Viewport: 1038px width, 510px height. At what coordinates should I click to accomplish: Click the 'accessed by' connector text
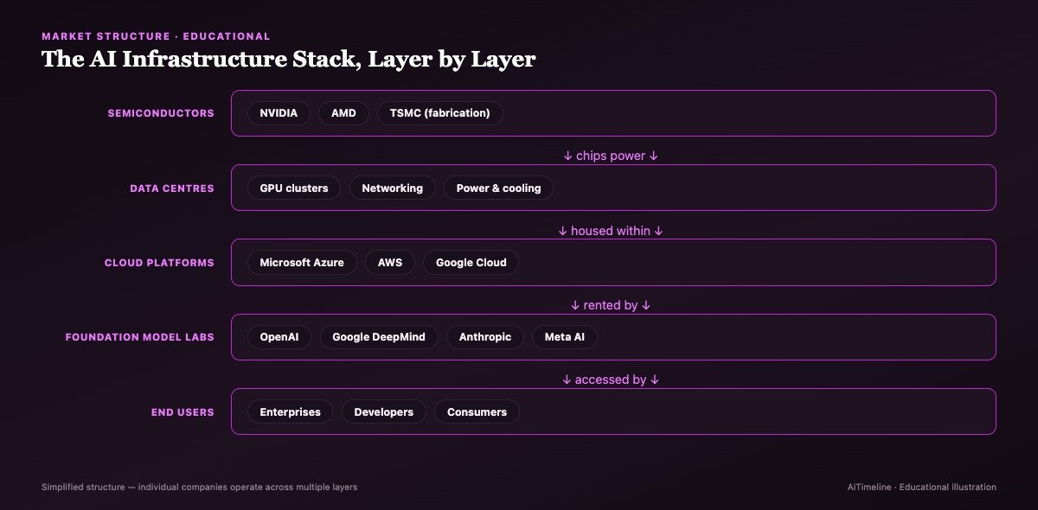click(x=612, y=380)
